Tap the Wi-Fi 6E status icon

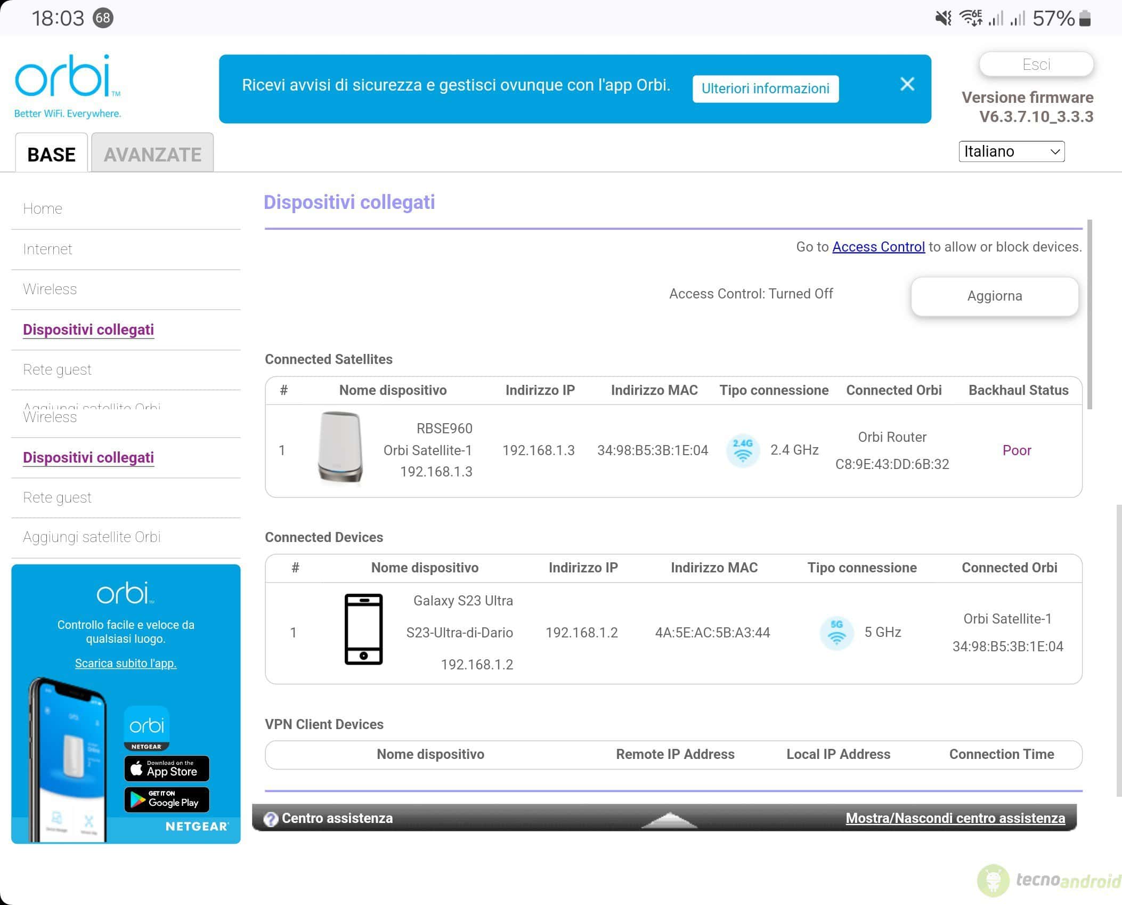971,18
